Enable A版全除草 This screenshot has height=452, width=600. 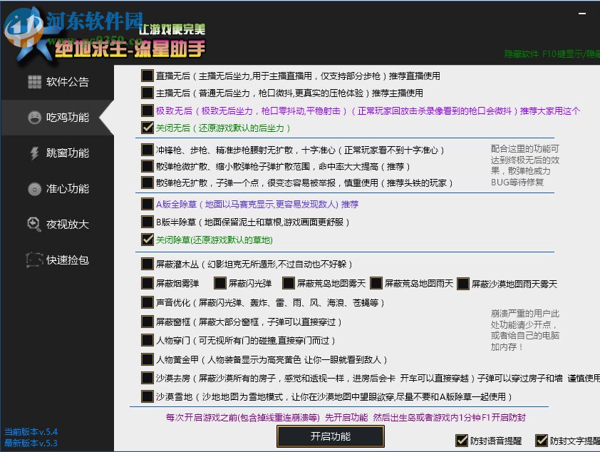click(x=147, y=205)
